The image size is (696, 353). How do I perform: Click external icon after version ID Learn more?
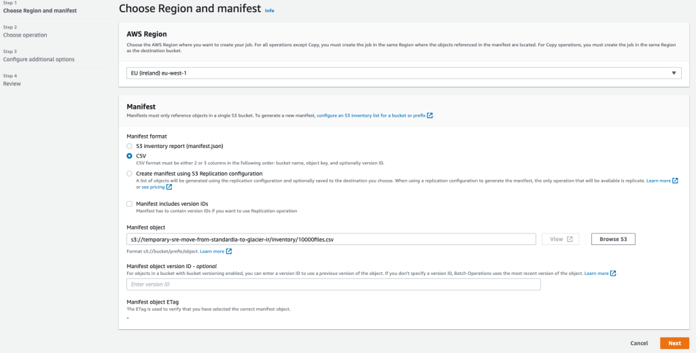point(613,274)
